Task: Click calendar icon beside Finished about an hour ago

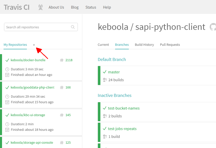Action: (x=7, y=75)
